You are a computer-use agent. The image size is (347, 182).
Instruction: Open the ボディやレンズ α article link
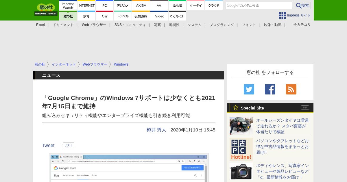[283, 171]
